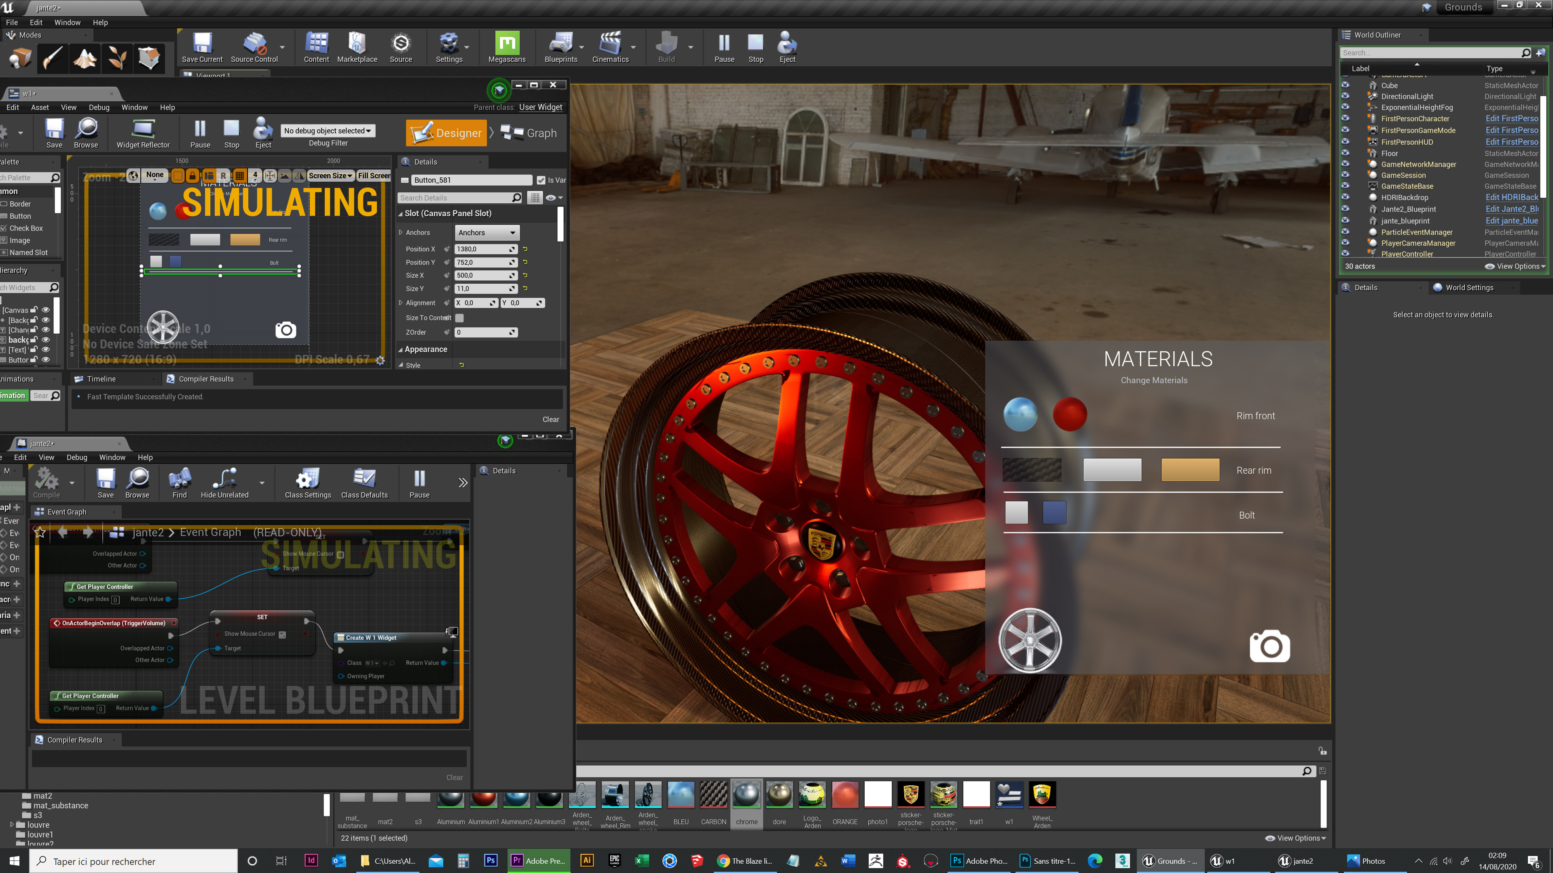Pause the simulation in main toolbar
1553x873 pixels.
click(724, 48)
